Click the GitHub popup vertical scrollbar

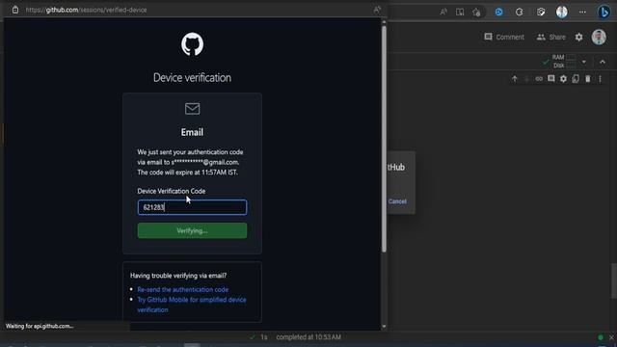point(384,139)
